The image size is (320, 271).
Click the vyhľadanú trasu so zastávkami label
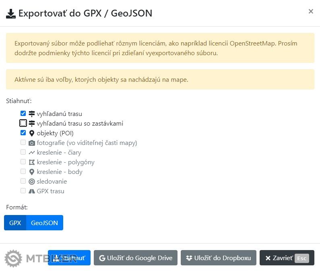tap(80, 124)
